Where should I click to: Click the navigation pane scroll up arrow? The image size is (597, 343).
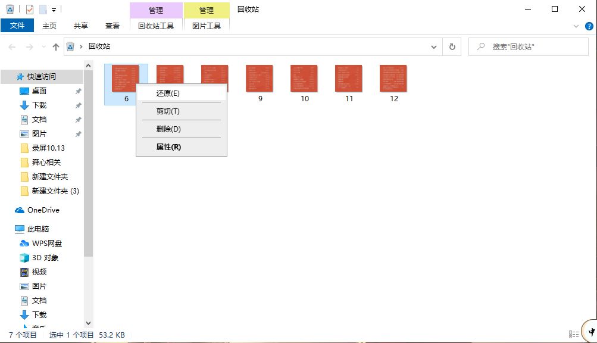pos(88,66)
